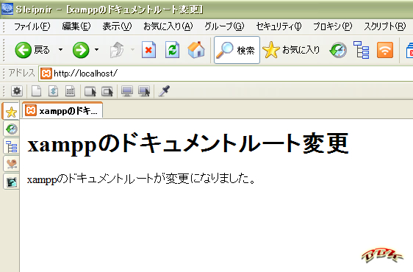Open the お気に入り favorites toolbar button
Image resolution: width=413 pixels, height=272 pixels.
tap(291, 50)
